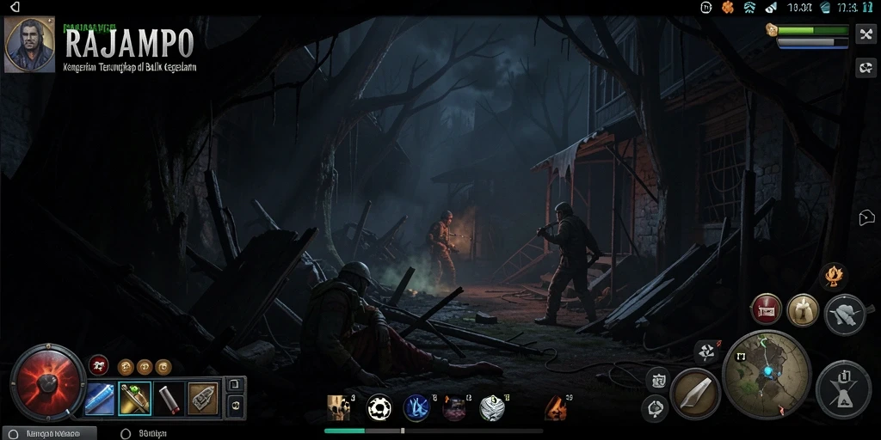Tap the grey round glove action button
The width and height of the screenshot is (881, 440).
[x=845, y=315]
